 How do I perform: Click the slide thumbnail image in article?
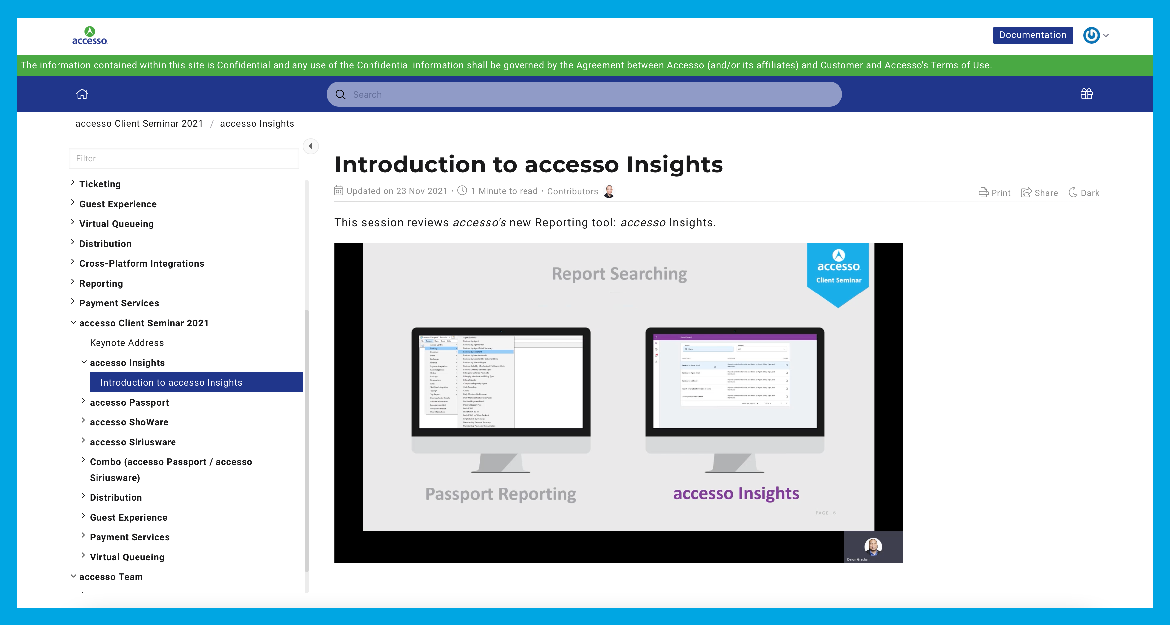(618, 402)
